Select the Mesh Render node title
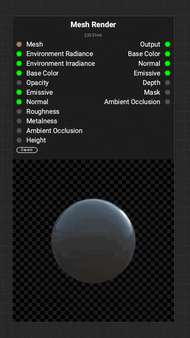 click(x=93, y=25)
